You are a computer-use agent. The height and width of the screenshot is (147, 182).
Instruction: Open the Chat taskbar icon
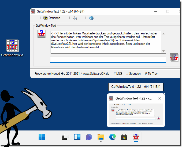click(89, 137)
